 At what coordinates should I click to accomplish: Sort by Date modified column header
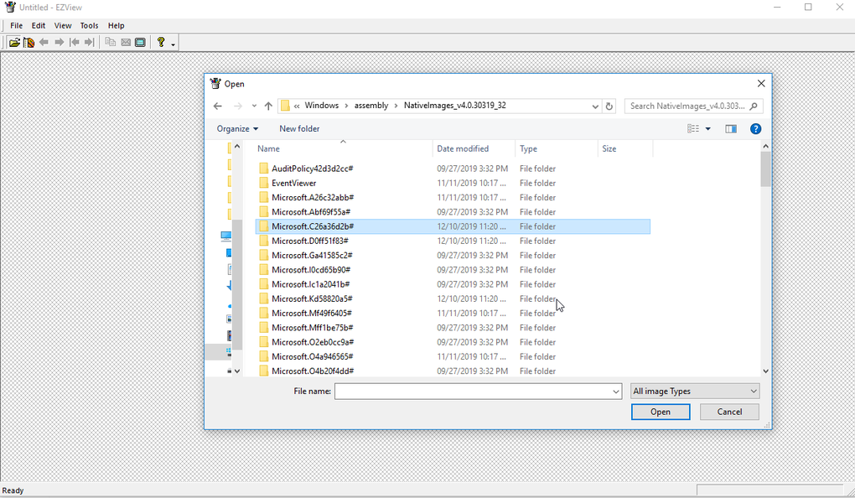tap(474, 148)
